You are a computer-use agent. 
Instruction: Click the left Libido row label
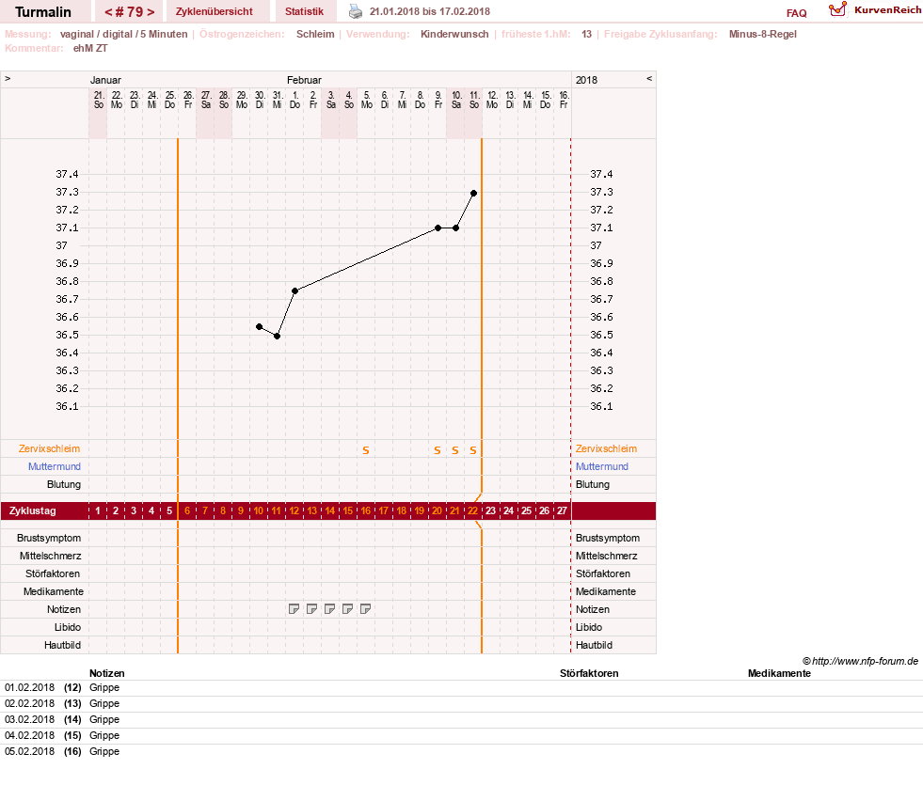(x=68, y=627)
